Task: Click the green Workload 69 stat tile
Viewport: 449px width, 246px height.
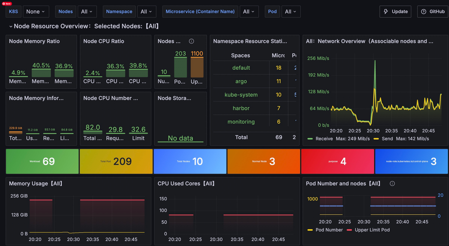Action: (x=42, y=161)
